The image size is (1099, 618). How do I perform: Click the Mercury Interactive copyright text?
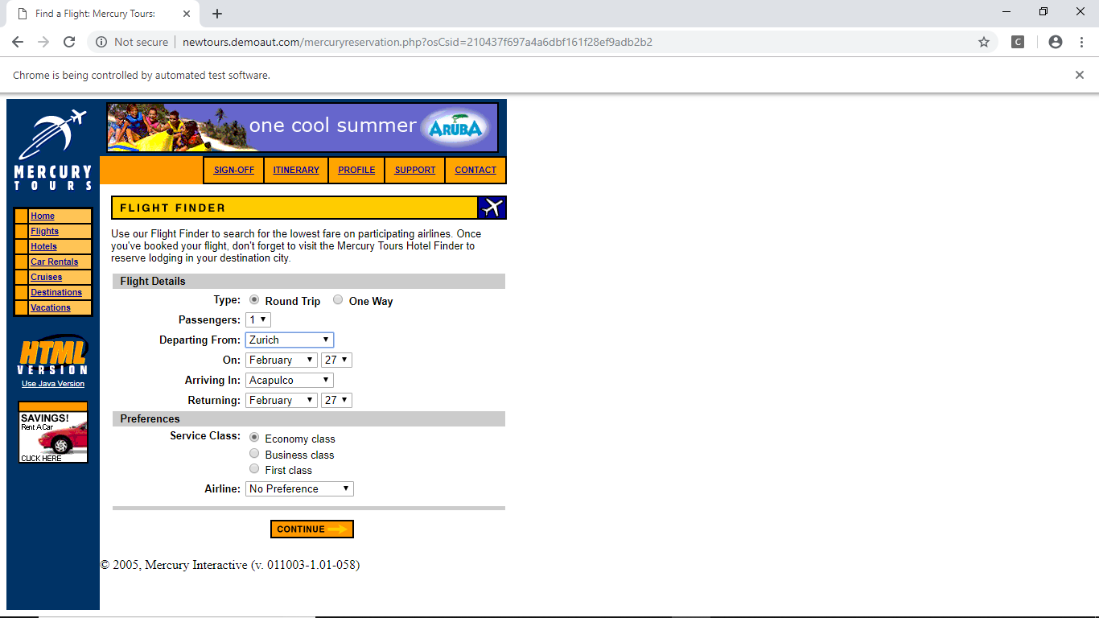tap(230, 565)
